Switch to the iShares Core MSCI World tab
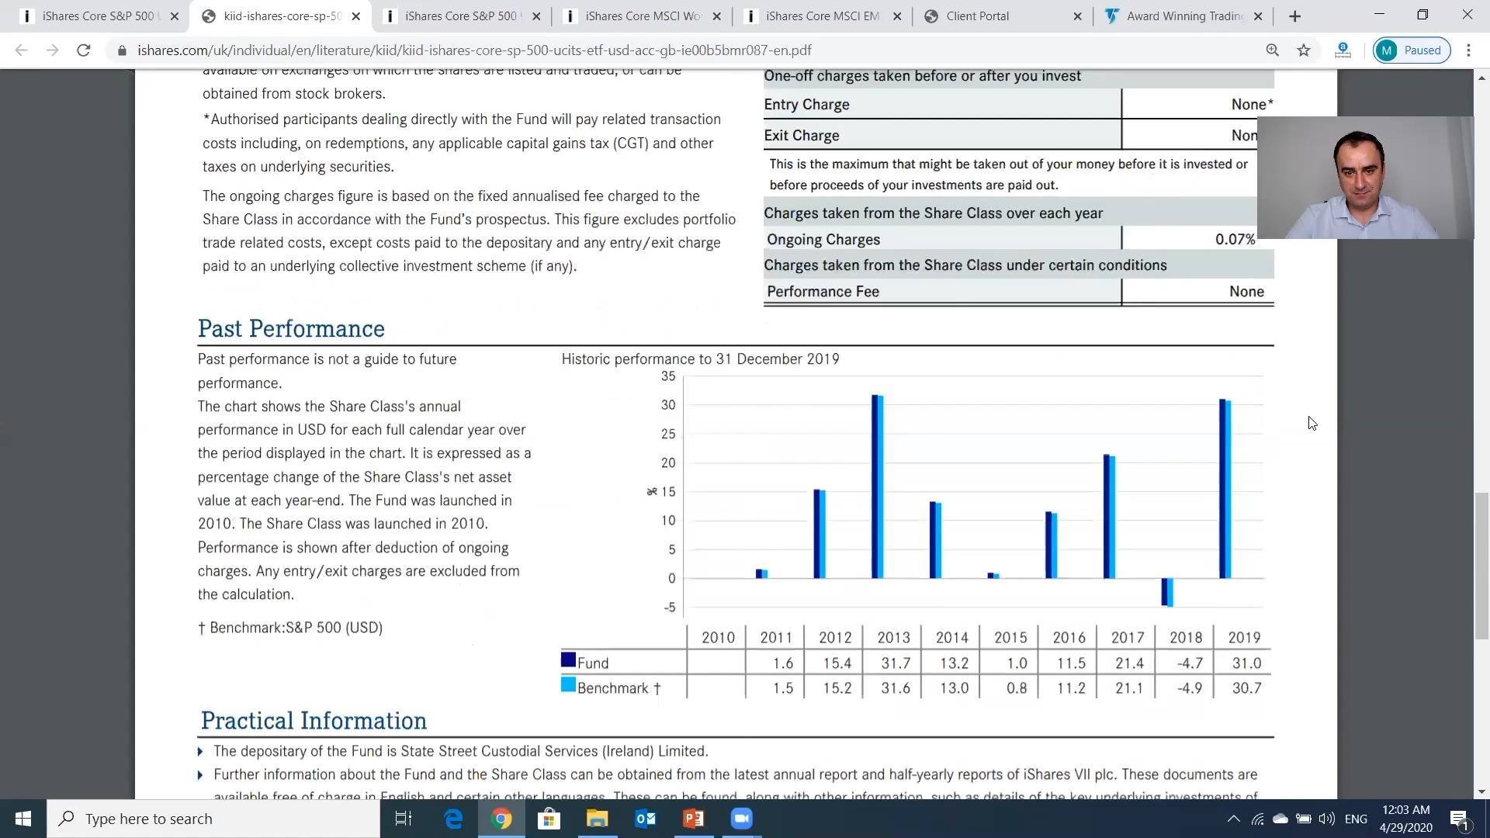 [x=643, y=16]
